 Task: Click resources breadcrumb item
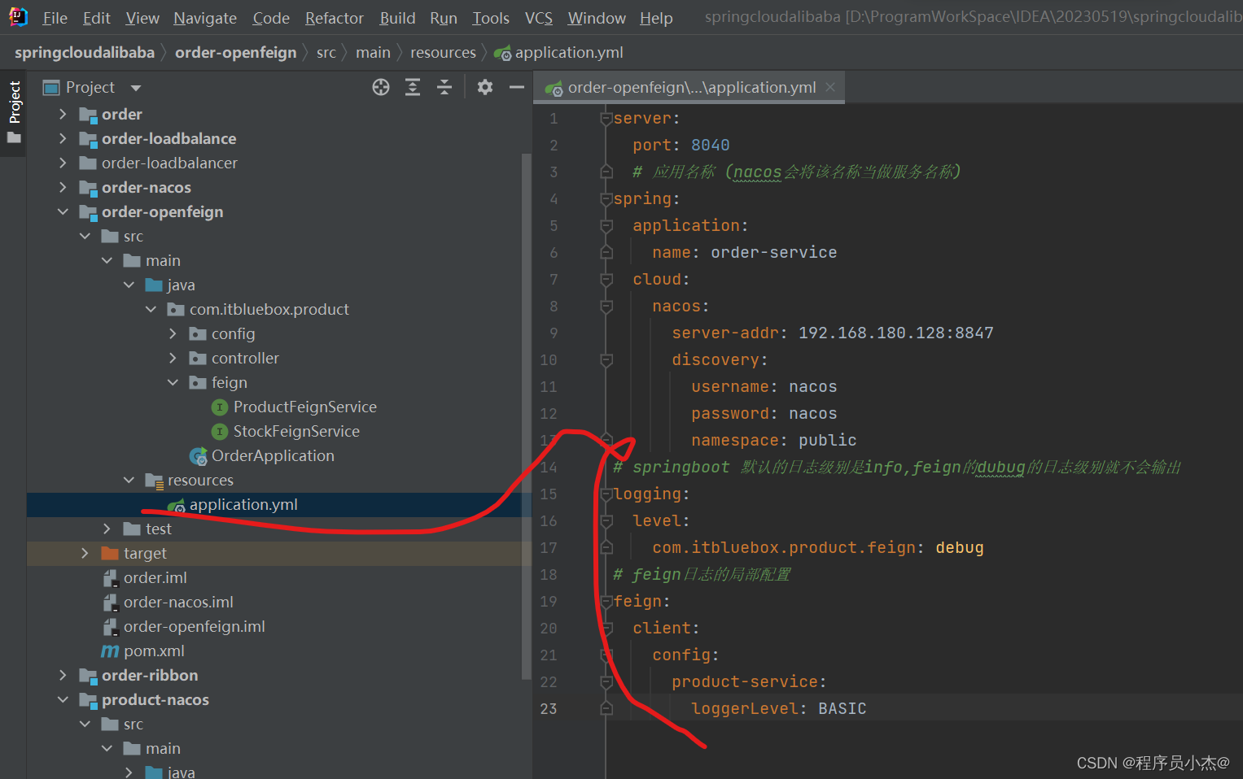443,52
